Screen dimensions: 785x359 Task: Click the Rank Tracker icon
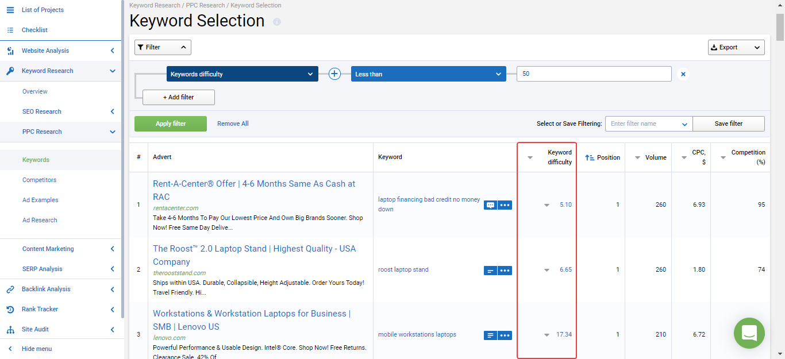(x=10, y=309)
